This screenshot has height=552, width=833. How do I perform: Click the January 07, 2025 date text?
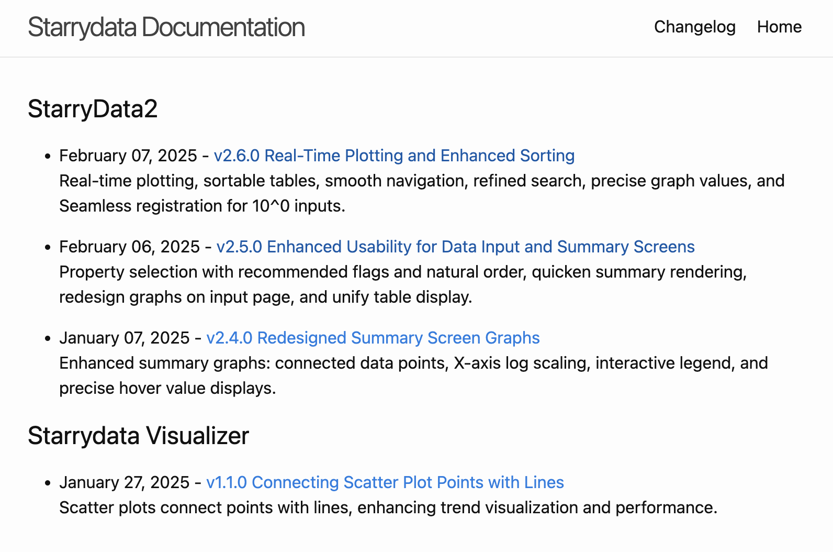point(124,338)
